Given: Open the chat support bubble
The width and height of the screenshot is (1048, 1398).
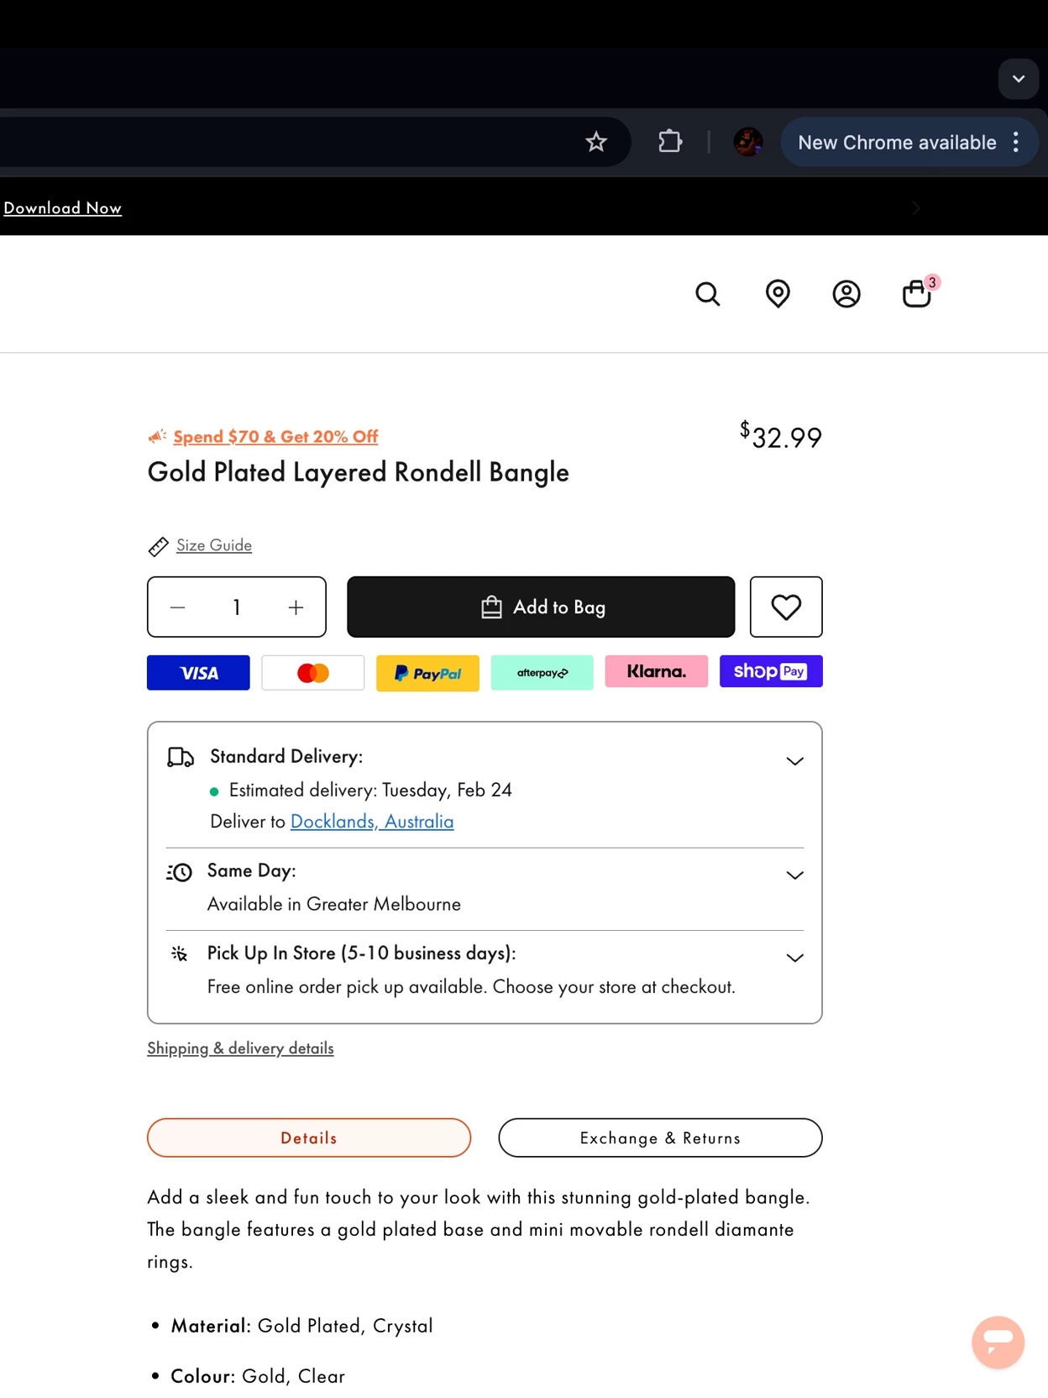Looking at the screenshot, I should pyautogui.click(x=998, y=1342).
